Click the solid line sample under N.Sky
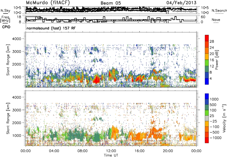 5,13
